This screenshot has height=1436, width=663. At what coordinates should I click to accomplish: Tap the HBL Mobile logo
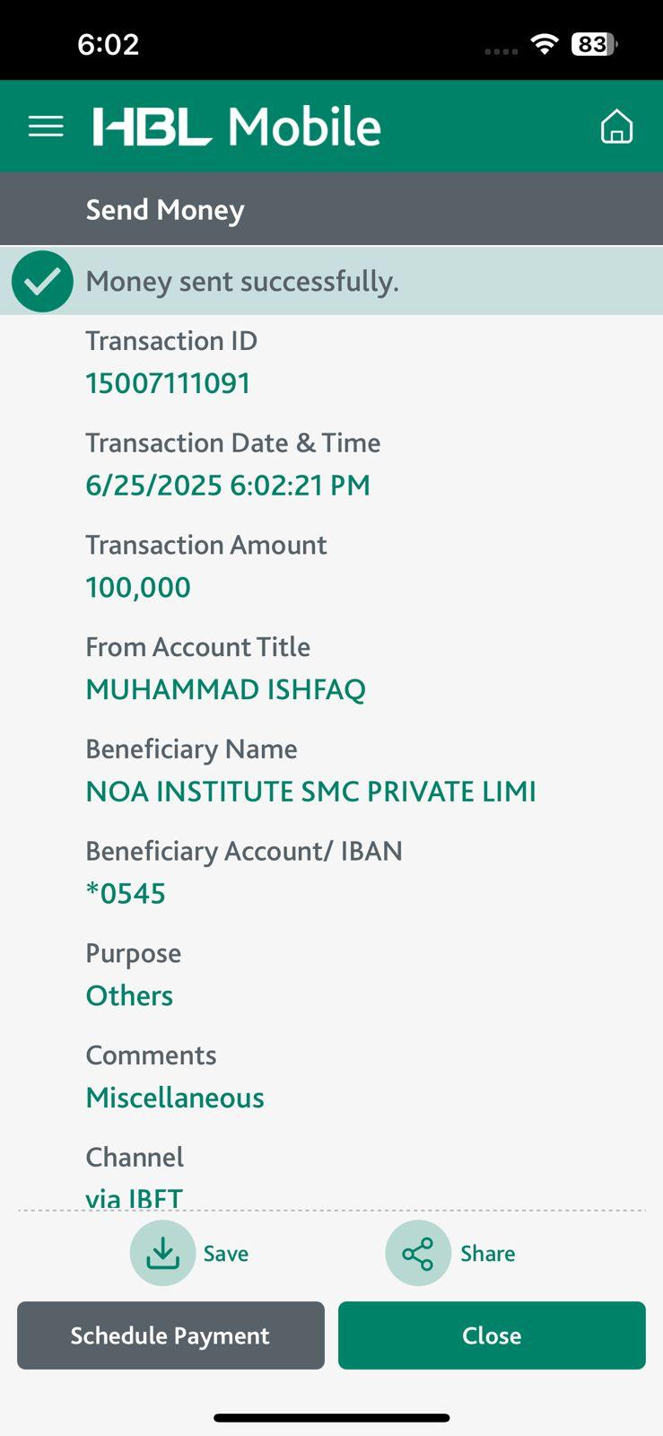click(x=237, y=127)
